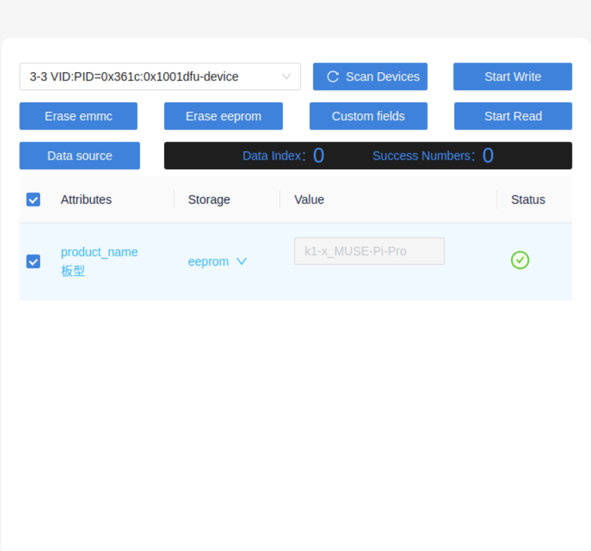Click the Attributes column header

click(86, 199)
